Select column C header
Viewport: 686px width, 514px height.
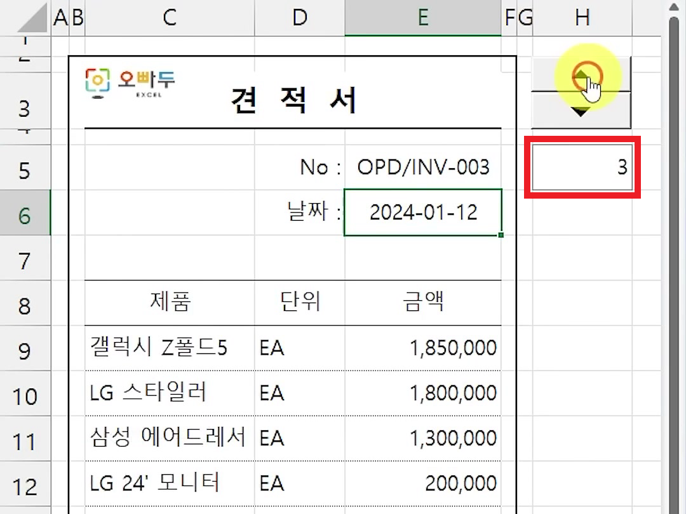(170, 18)
